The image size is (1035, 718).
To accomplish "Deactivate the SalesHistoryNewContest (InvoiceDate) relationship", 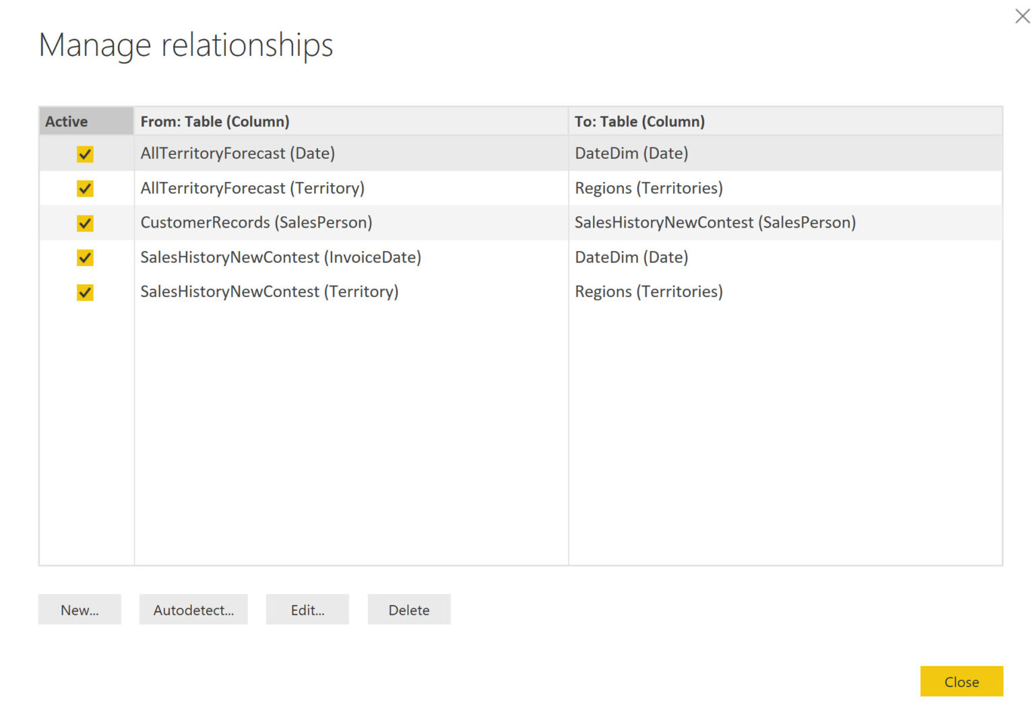I will pos(85,258).
